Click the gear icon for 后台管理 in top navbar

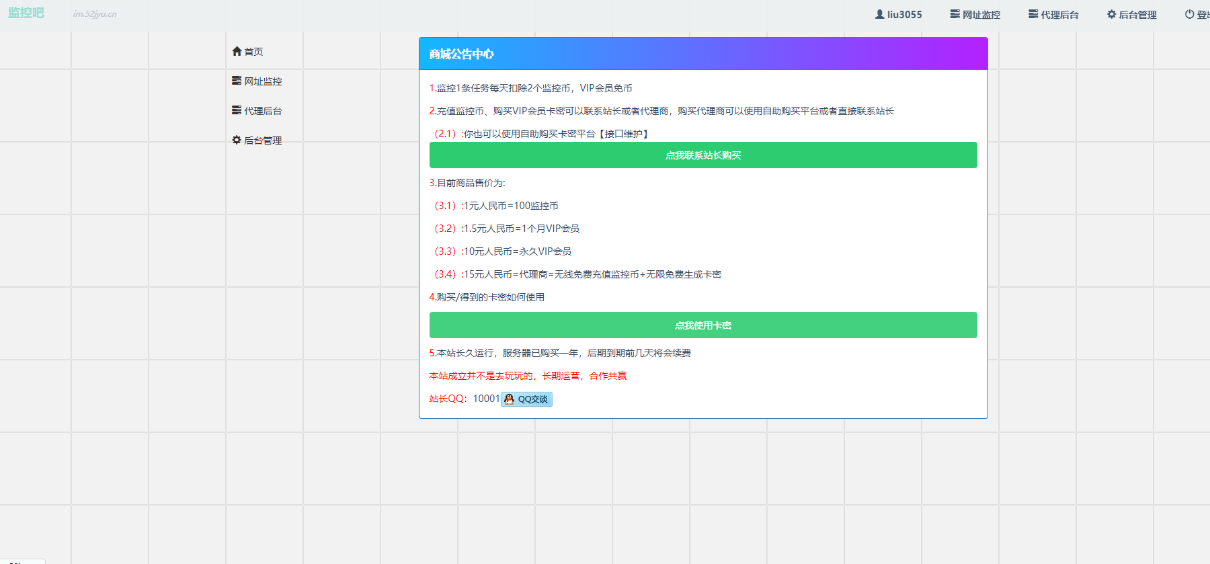tap(1111, 14)
